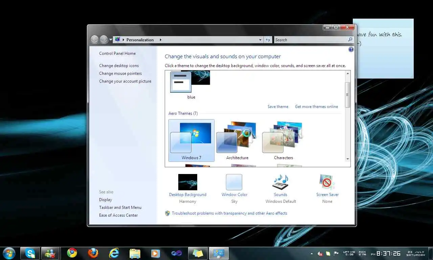
Task: Click the control panel icon in address bar
Action: [117, 40]
